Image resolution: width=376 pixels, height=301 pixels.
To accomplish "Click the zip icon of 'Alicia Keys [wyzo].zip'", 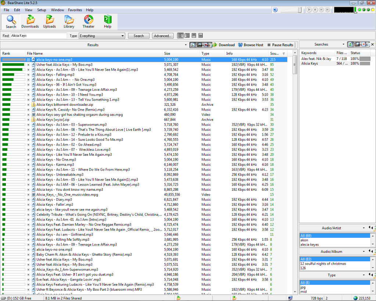I will (x=33, y=119).
